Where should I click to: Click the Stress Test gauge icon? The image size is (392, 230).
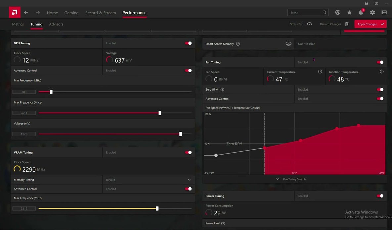click(309, 24)
